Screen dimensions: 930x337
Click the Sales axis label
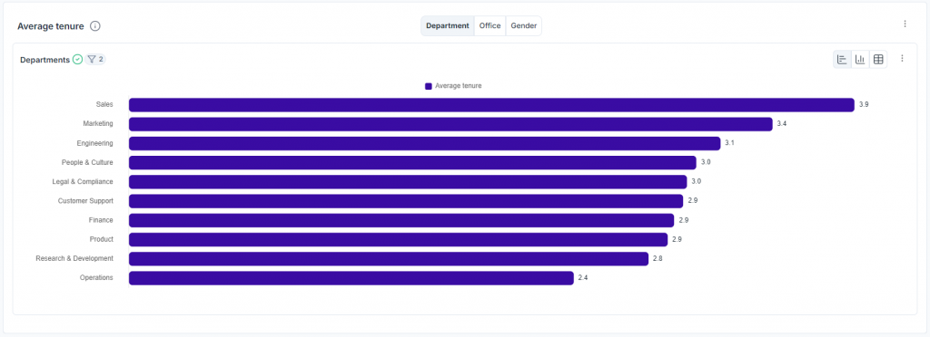pyautogui.click(x=104, y=104)
